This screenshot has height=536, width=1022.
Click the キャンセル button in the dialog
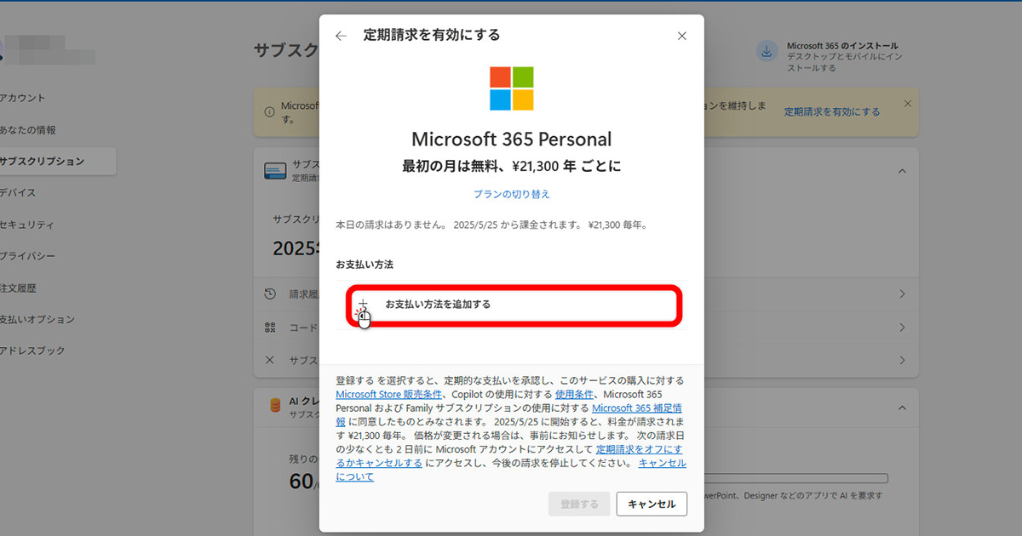(652, 504)
